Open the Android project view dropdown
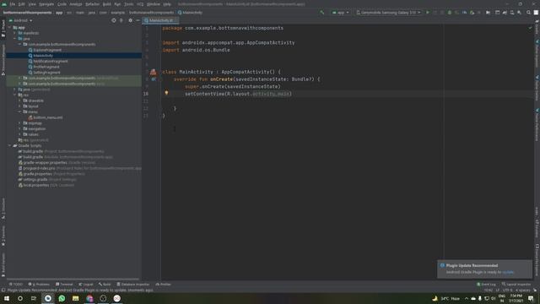Image resolution: width=540 pixels, height=304 pixels. coord(20,20)
